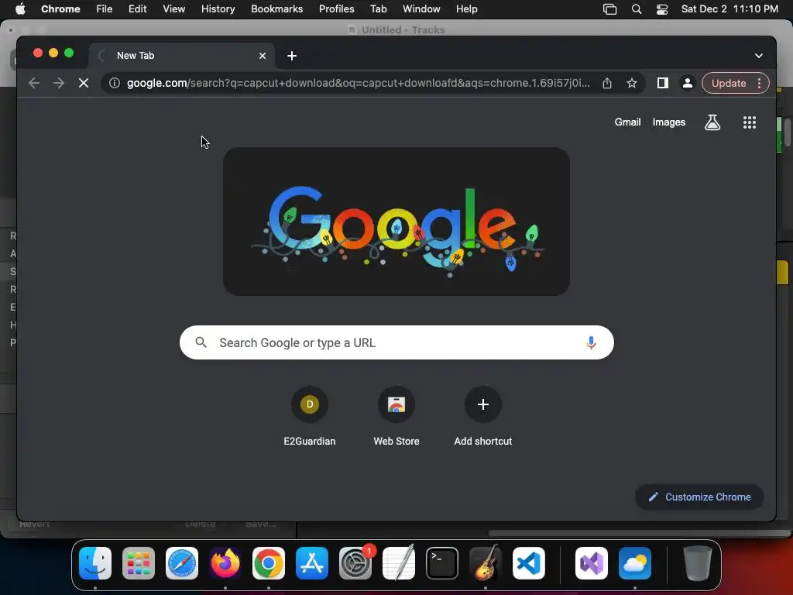This screenshot has height=595, width=793.
Task: Stop loading the page with the X button
Action: (x=84, y=83)
